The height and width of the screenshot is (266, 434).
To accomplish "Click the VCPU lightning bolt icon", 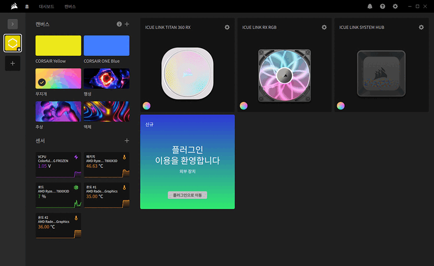I will [x=76, y=157].
